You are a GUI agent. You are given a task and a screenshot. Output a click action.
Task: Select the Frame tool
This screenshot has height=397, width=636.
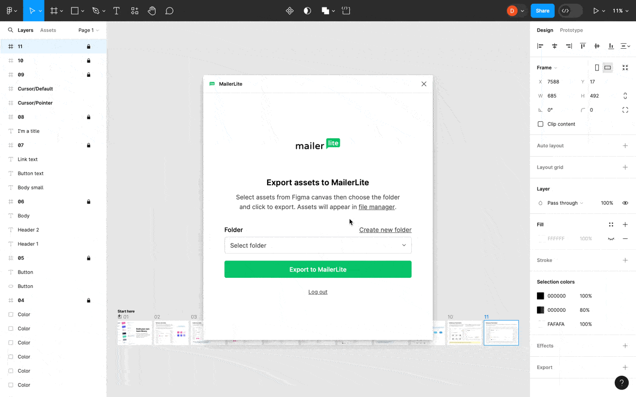54,11
